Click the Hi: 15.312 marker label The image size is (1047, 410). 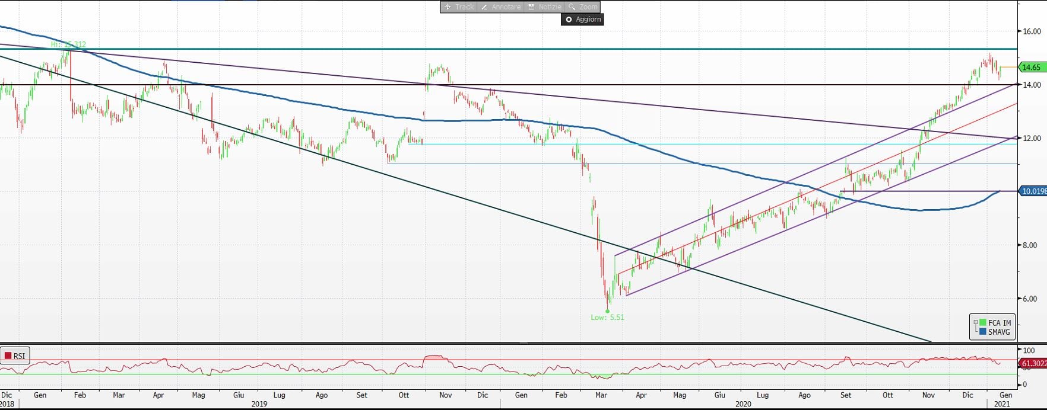click(68, 44)
